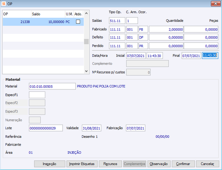Click the OP list scrollbar thumb
222x170 pixels.
tap(86, 41)
